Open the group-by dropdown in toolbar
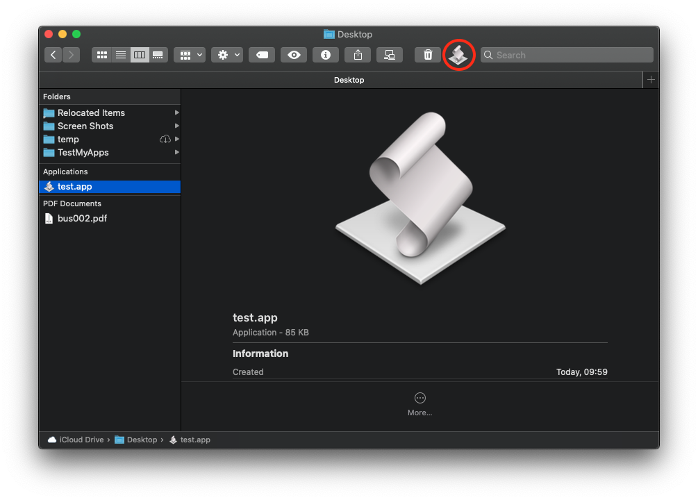Screen dimensions: 698x500 190,55
